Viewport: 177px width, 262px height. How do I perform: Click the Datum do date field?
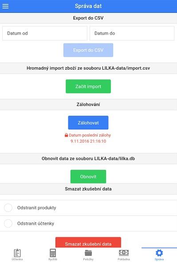pos(132,33)
